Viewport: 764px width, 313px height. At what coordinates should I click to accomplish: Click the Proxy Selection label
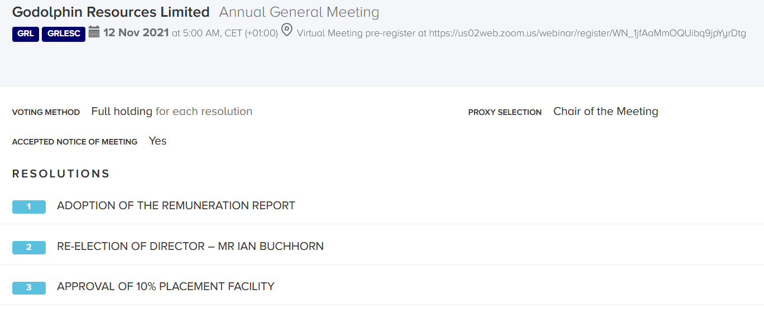505,112
